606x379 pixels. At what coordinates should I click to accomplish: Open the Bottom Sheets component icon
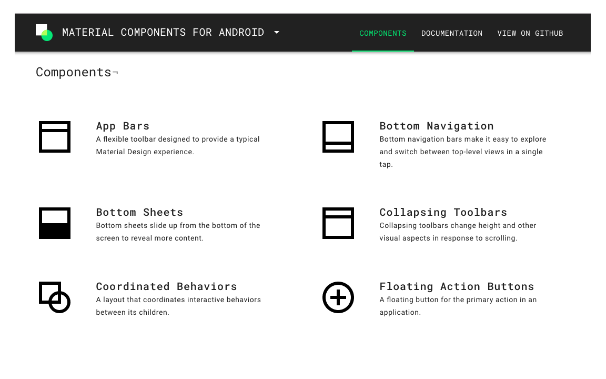(x=55, y=223)
